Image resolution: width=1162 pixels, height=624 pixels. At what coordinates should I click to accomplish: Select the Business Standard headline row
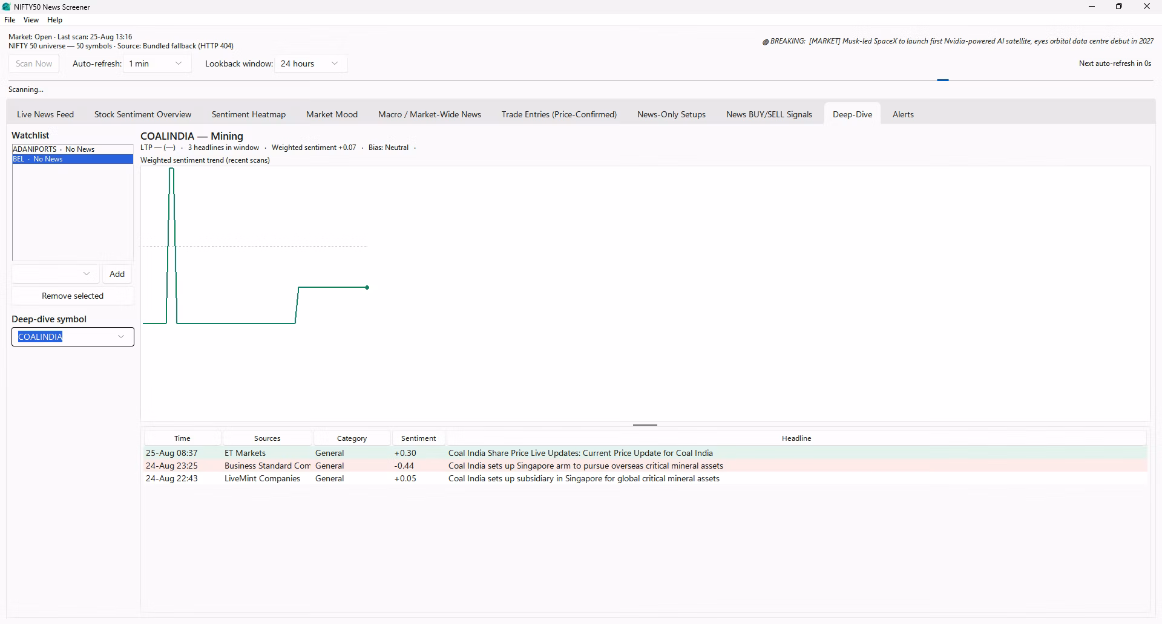pos(646,466)
